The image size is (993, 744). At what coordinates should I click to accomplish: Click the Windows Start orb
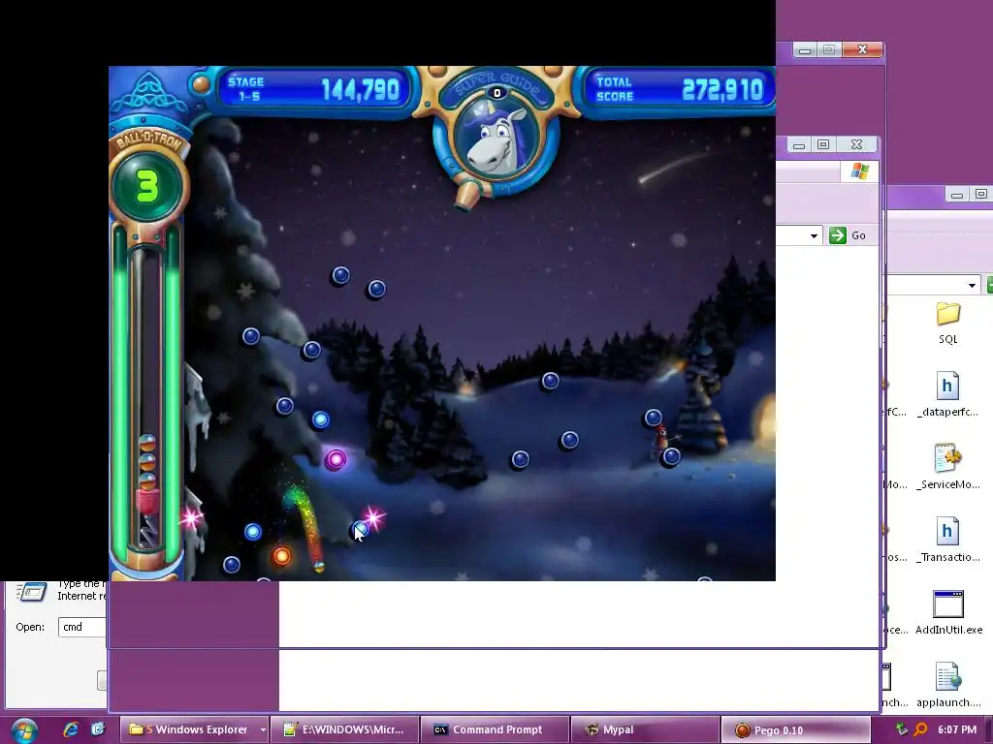pyautogui.click(x=23, y=730)
